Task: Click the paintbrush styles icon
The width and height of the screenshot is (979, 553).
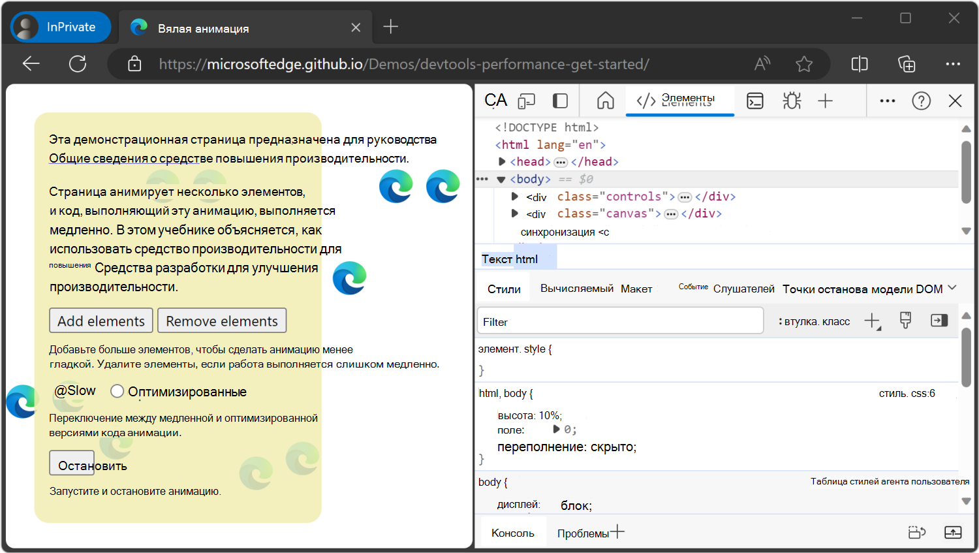Action: point(906,321)
